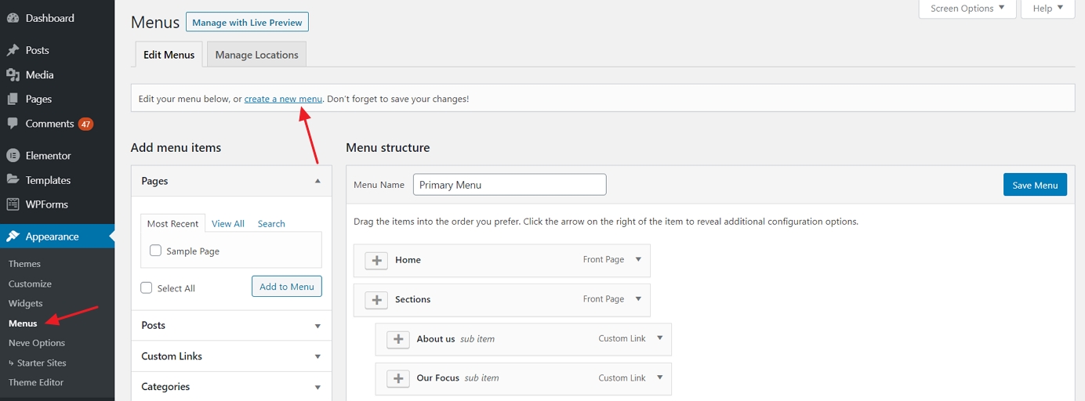This screenshot has width=1085, height=401.
Task: Click the WPForms icon in sidebar
Action: 13,204
